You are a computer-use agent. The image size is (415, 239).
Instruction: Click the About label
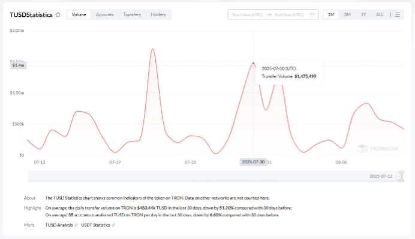[29, 198]
